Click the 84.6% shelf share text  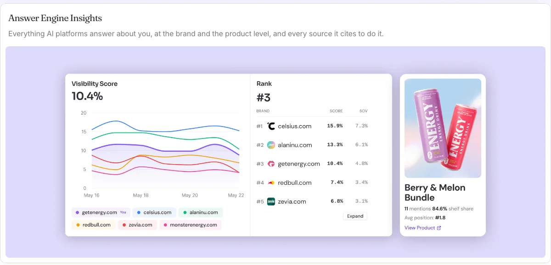pos(453,209)
